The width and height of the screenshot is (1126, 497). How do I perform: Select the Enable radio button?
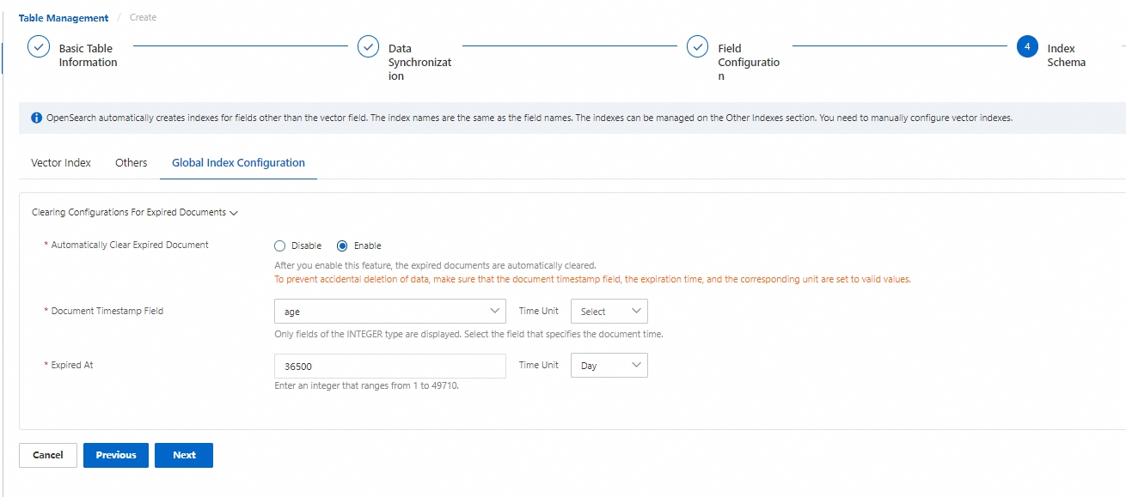pyautogui.click(x=342, y=245)
